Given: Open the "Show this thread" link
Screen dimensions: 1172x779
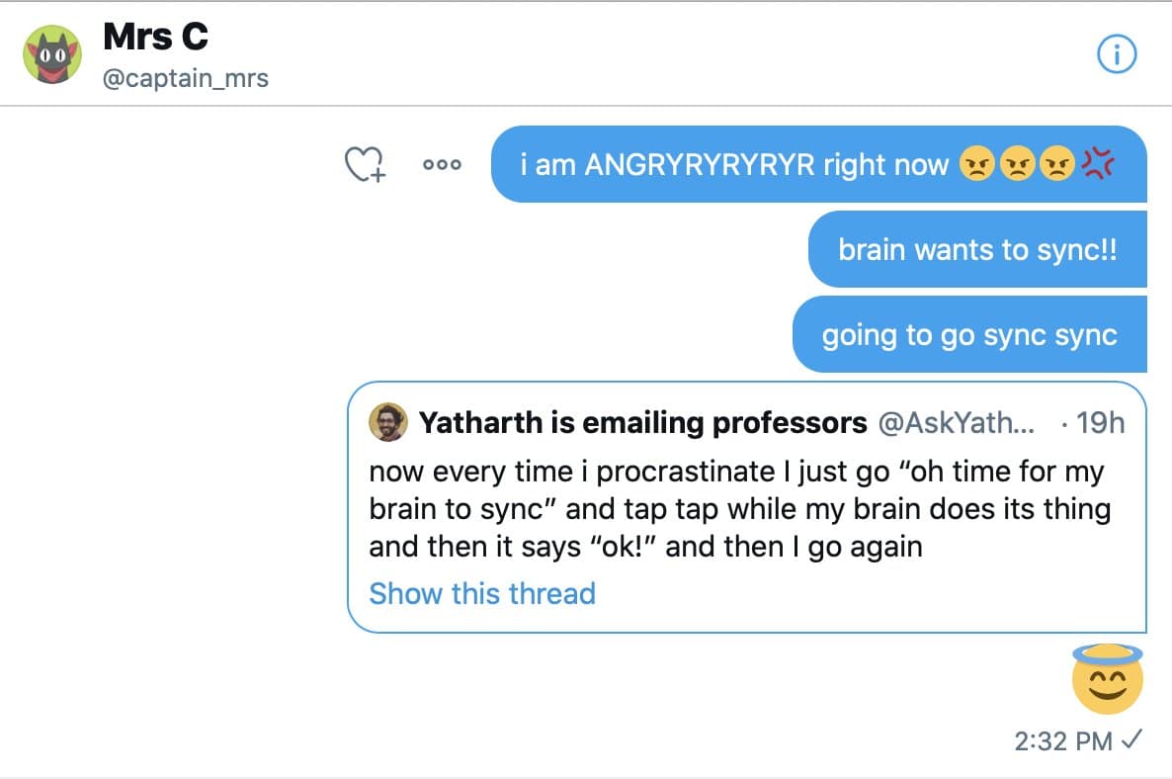Looking at the screenshot, I should click(x=482, y=593).
